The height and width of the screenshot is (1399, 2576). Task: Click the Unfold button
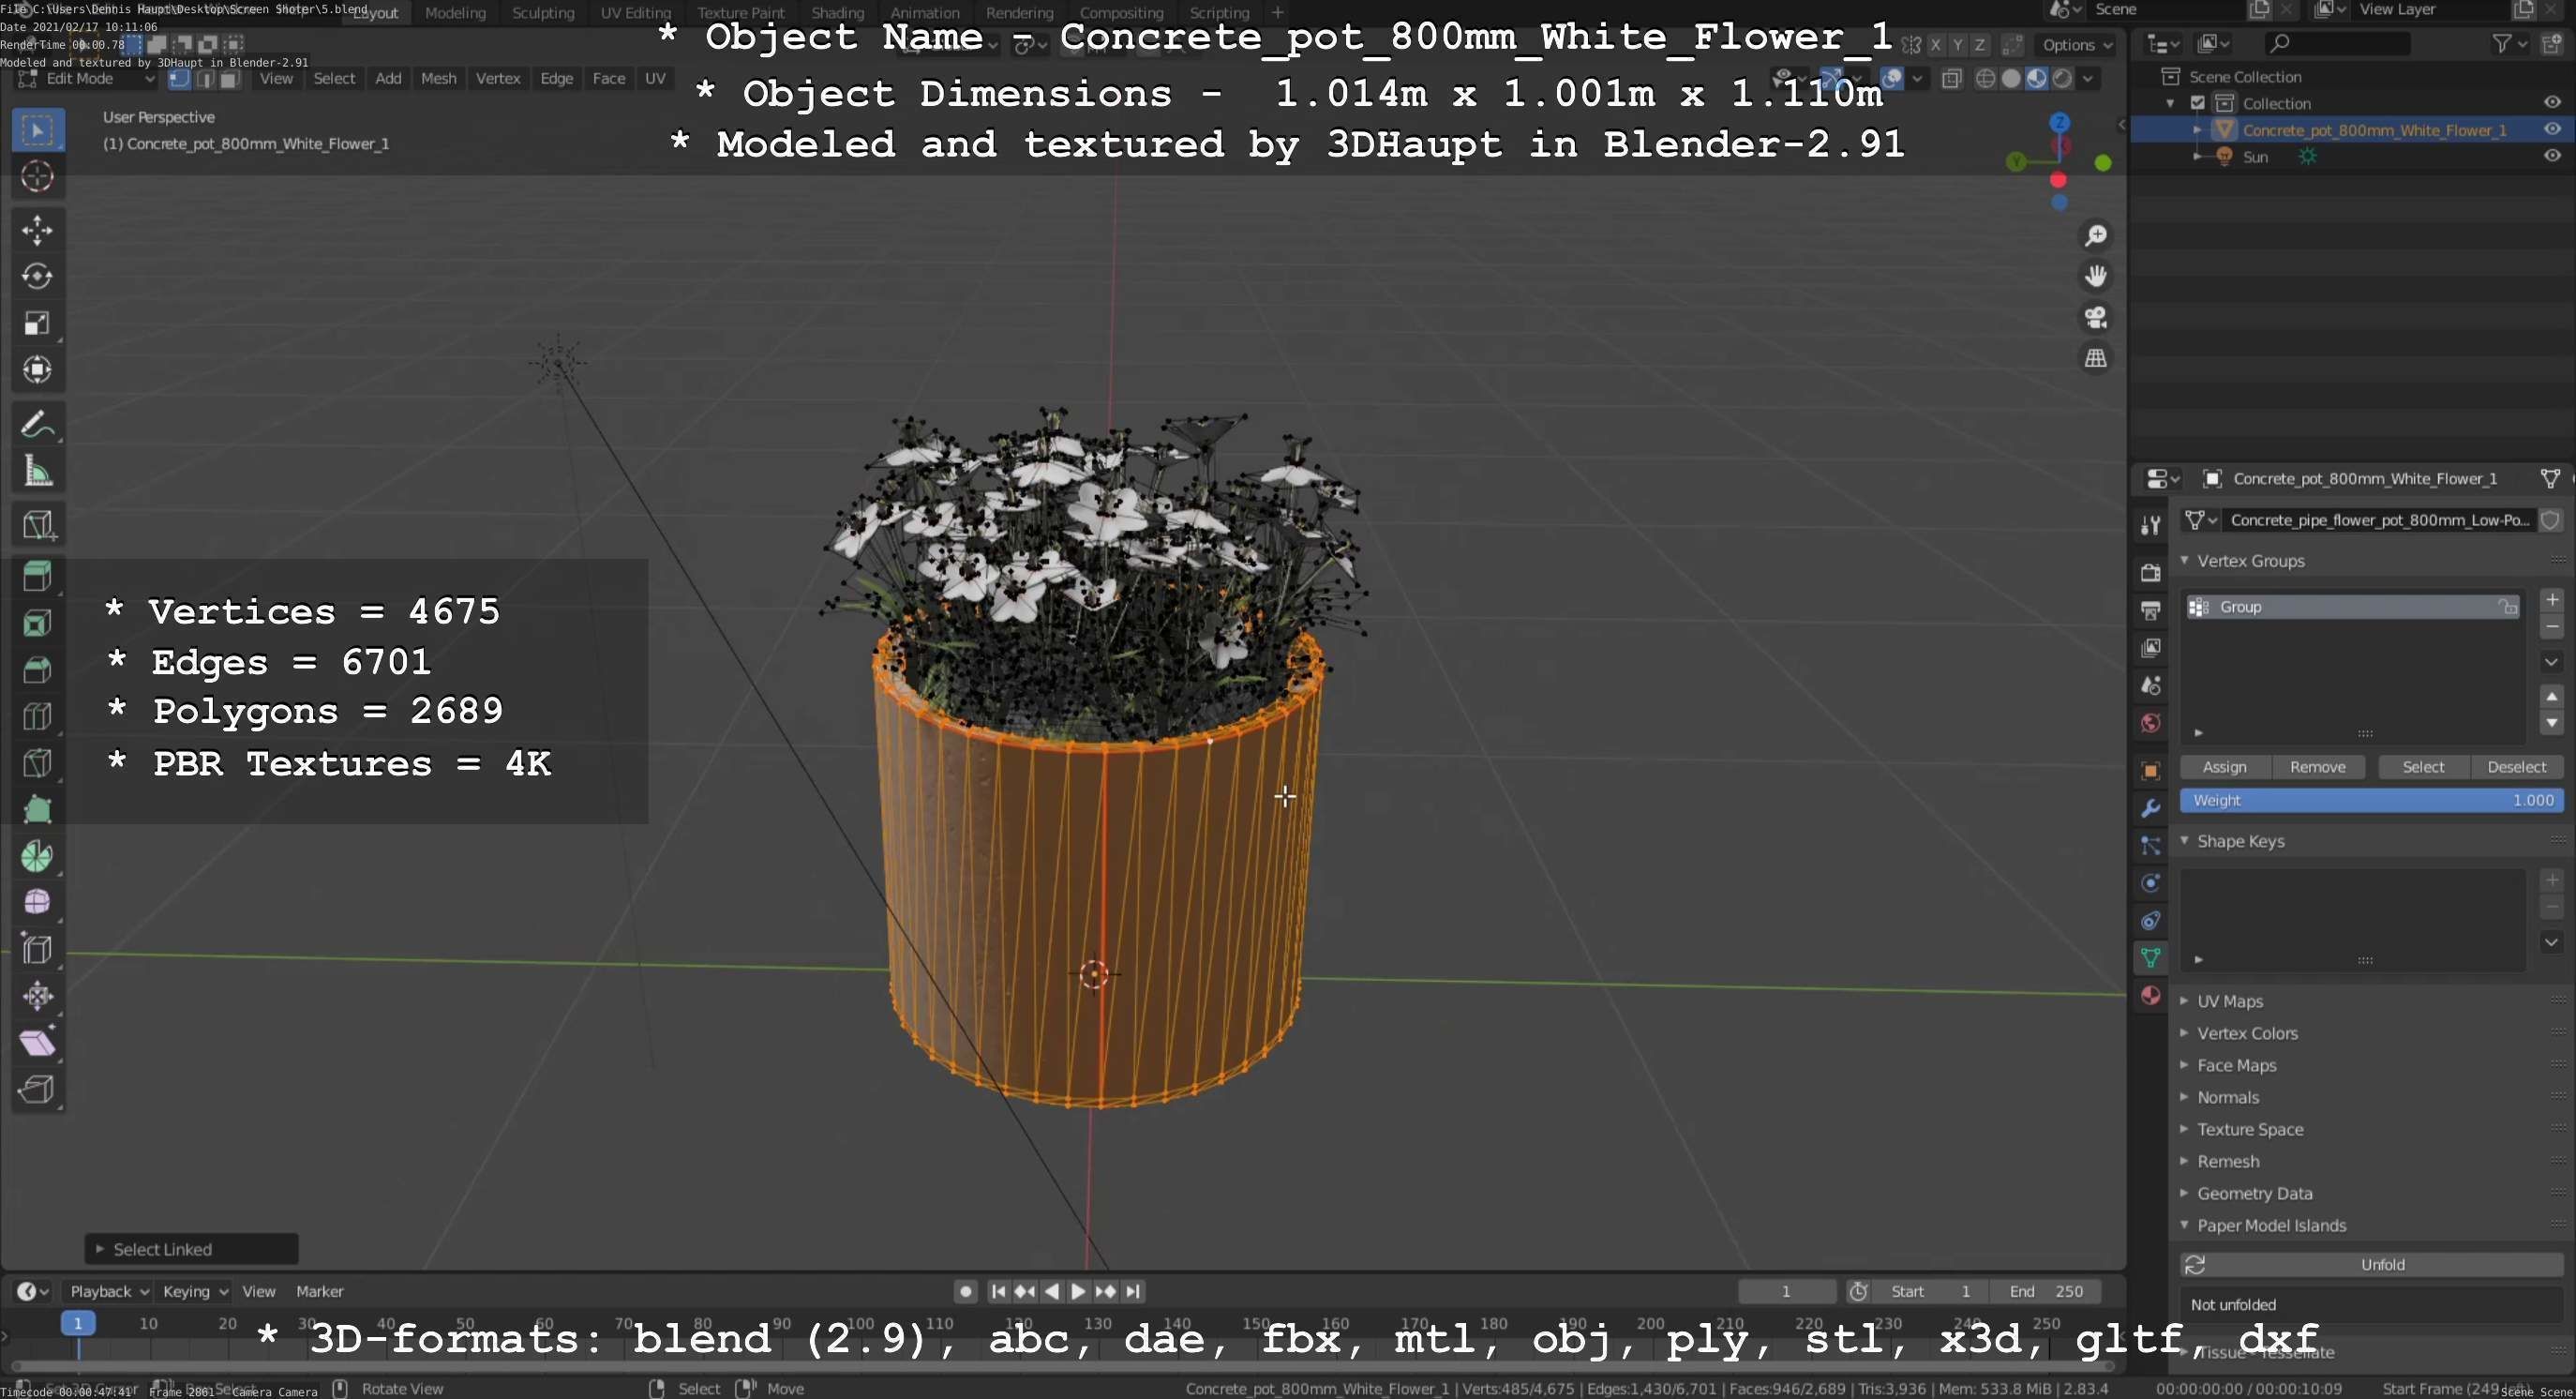click(x=2371, y=1265)
